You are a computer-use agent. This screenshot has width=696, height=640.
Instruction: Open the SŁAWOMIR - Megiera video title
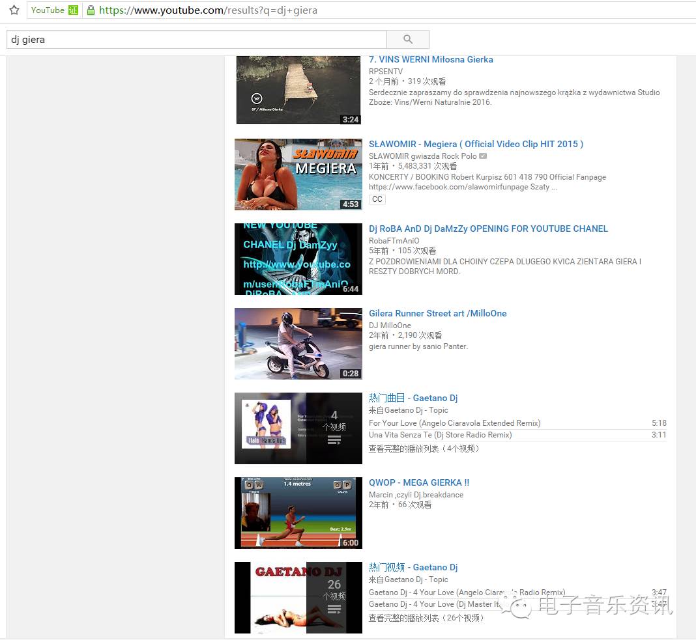coord(476,144)
